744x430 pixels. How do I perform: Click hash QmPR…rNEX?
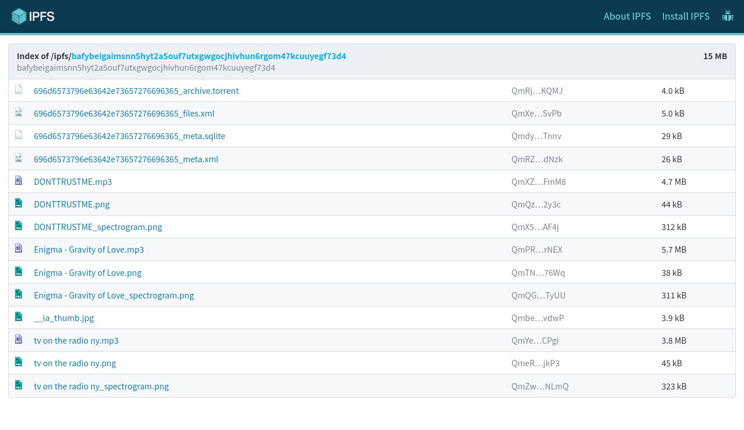tap(537, 250)
